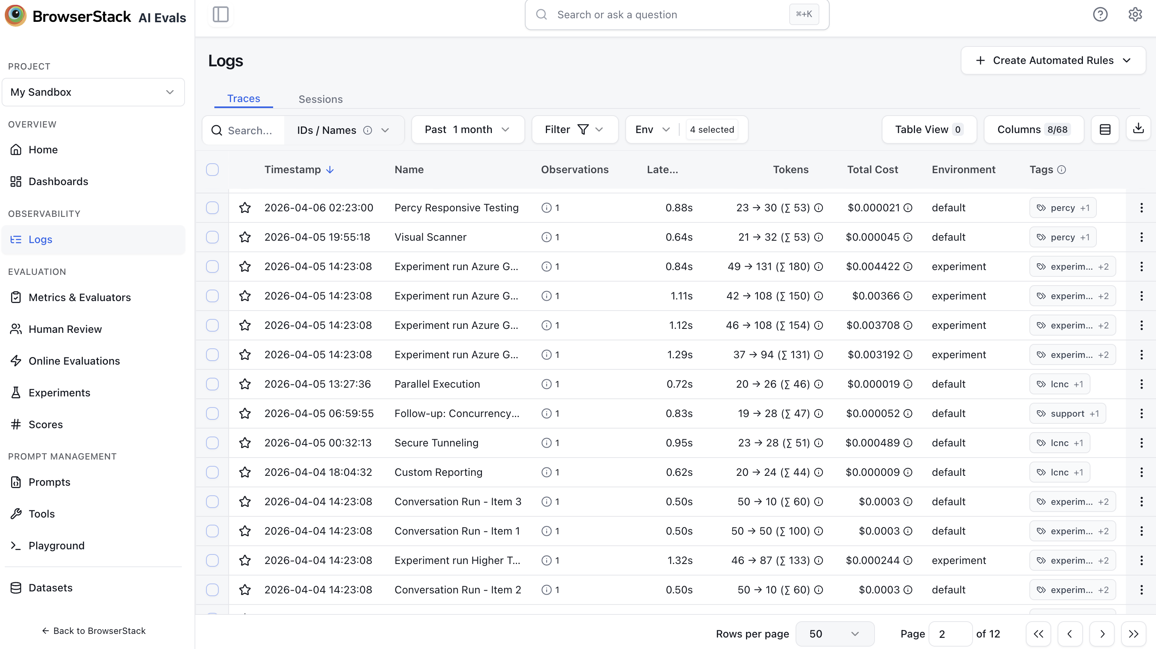Star the Custom Reporting trace

tap(245, 472)
